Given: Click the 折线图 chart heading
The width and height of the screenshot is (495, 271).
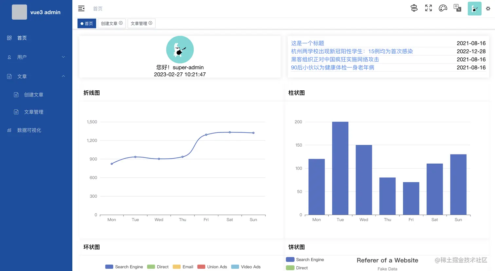Looking at the screenshot, I should 92,93.
